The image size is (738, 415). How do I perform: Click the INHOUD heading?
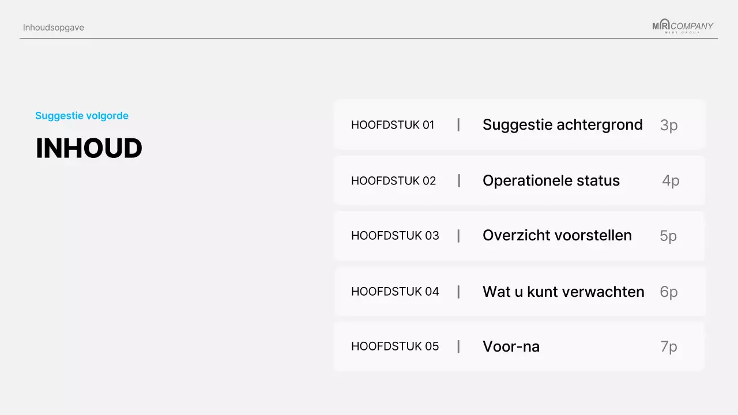tap(89, 149)
